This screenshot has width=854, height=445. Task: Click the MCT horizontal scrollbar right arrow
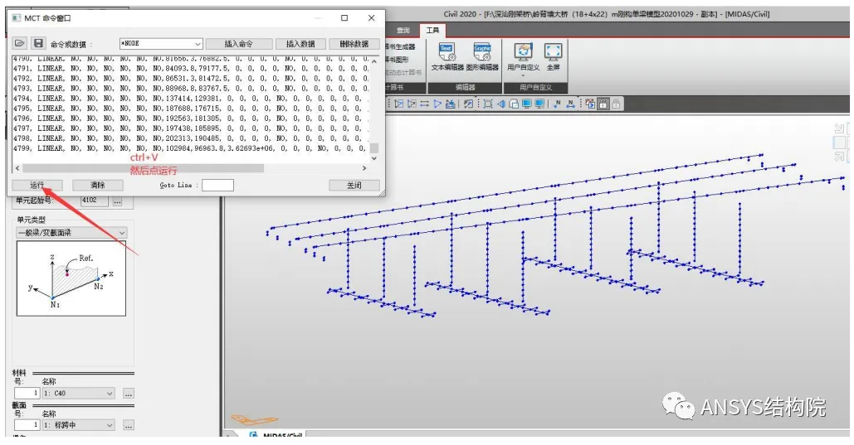[364, 168]
